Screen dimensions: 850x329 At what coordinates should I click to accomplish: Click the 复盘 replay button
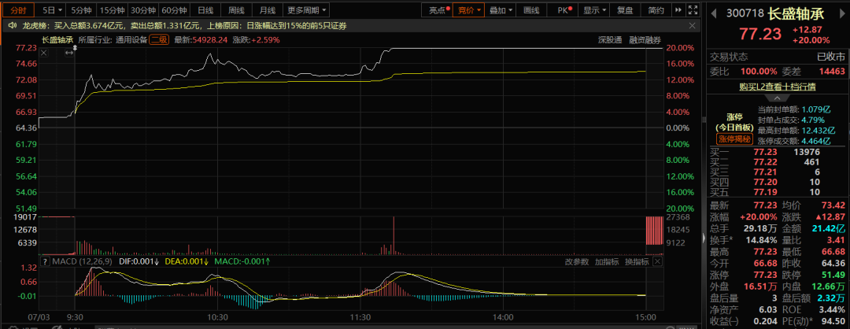pos(625,9)
